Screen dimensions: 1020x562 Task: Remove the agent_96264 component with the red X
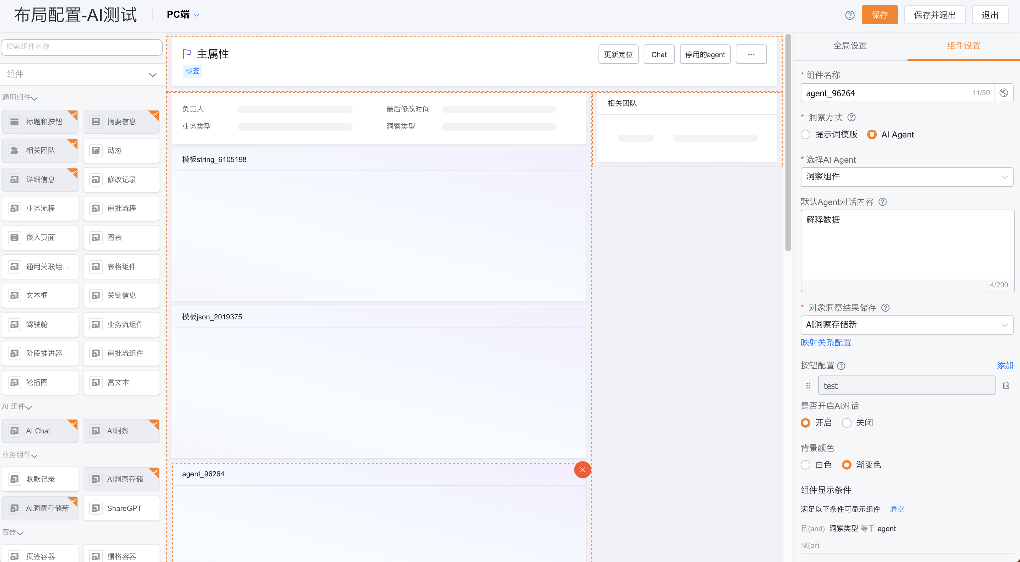click(583, 470)
